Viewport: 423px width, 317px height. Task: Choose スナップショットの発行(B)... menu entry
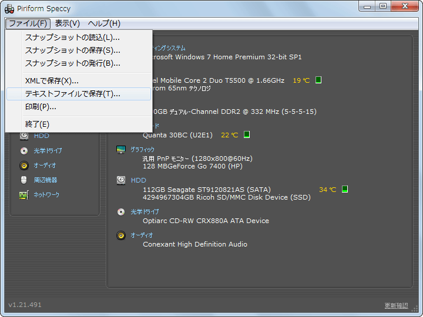79,63
